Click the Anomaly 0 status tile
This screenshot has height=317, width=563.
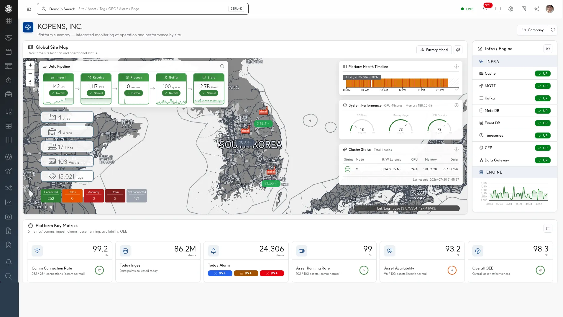point(94,196)
